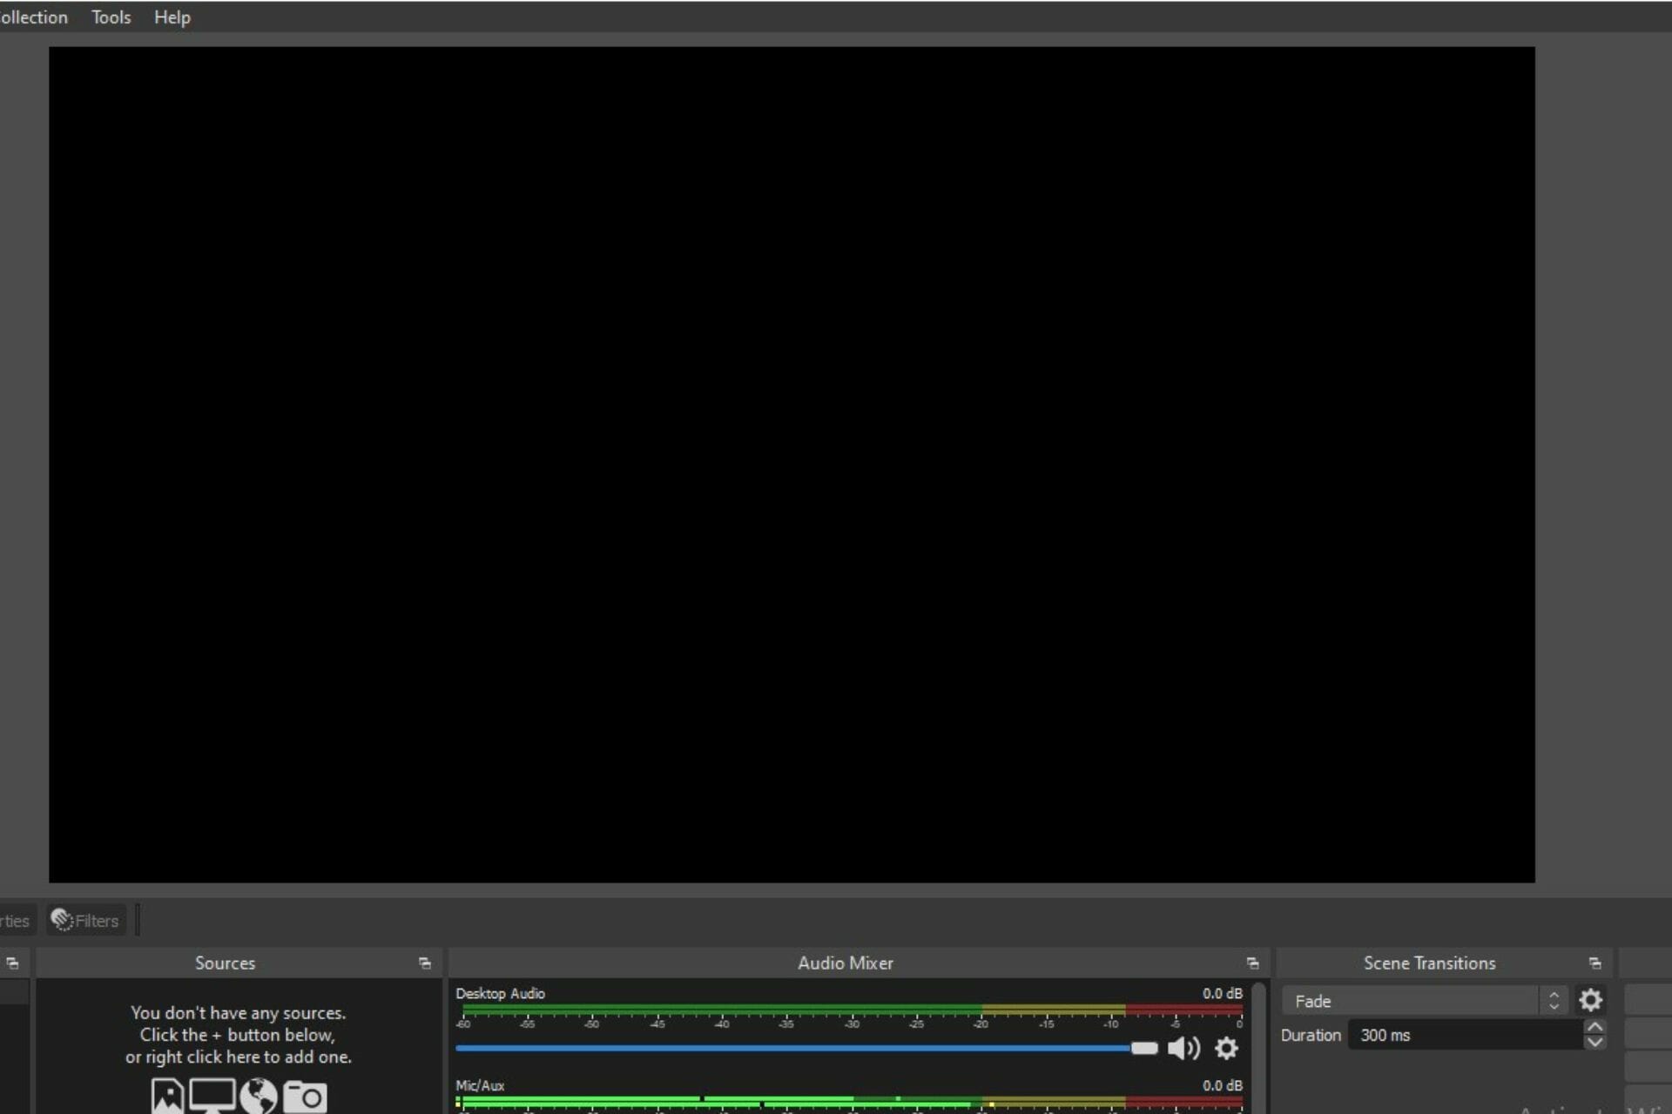Click the browser globe source icon
This screenshot has width=1672, height=1114.
click(x=259, y=1096)
